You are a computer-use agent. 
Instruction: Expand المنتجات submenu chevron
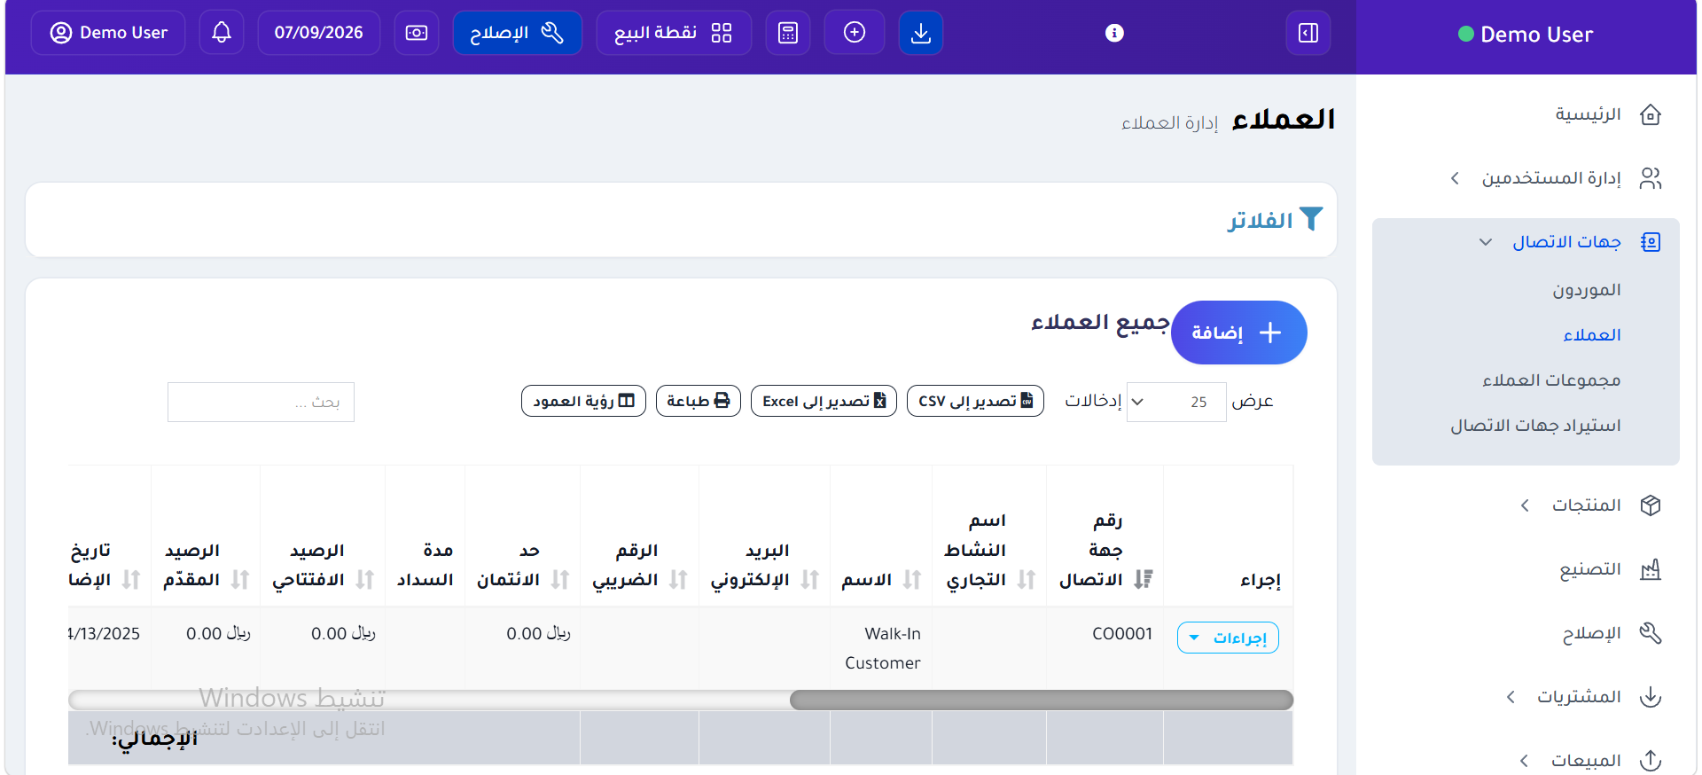(1525, 505)
